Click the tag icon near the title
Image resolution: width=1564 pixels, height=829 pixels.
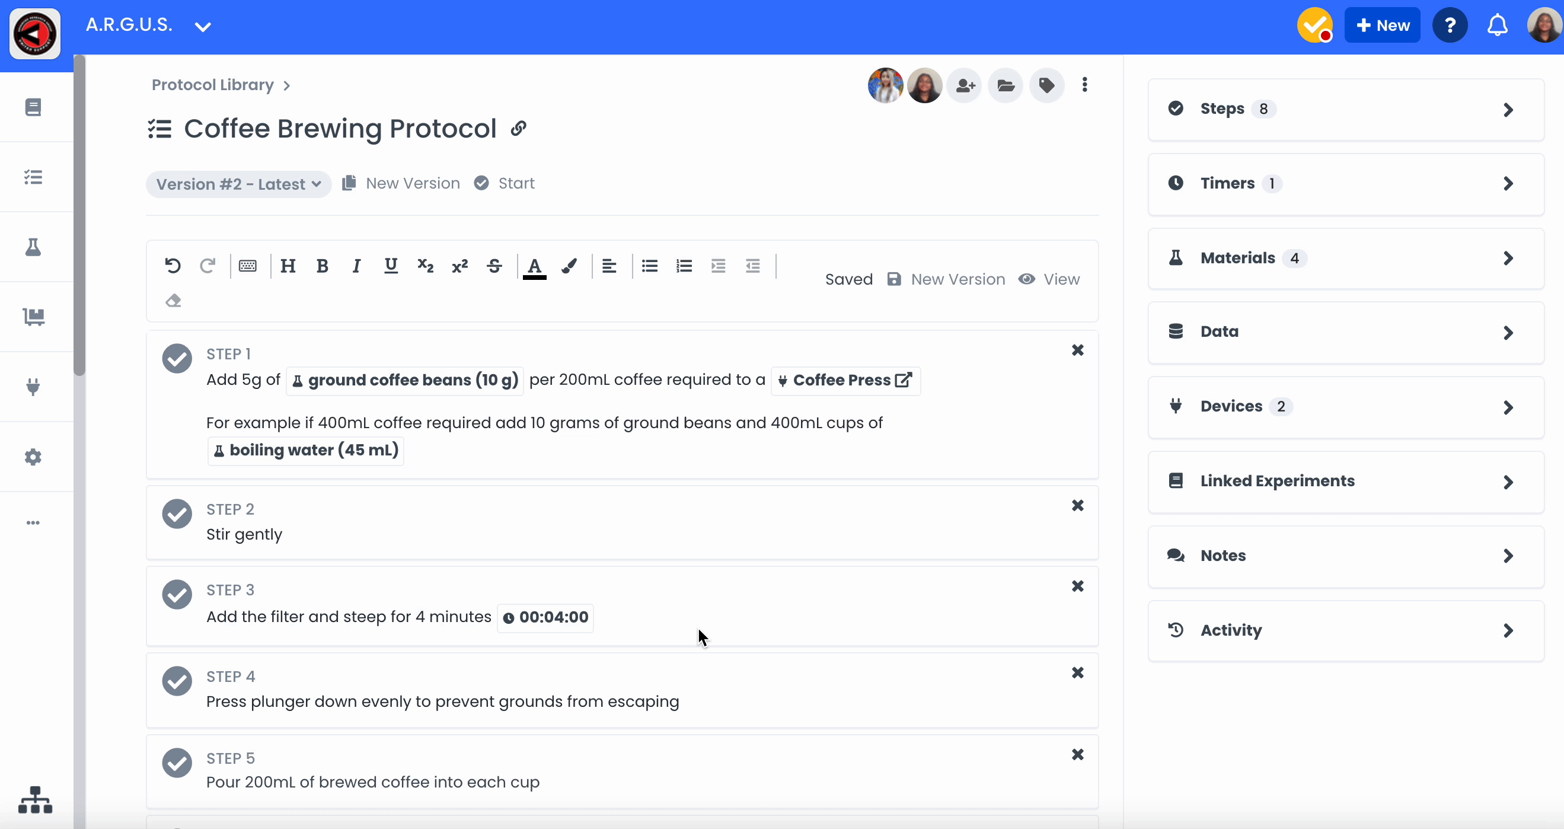click(x=1046, y=85)
